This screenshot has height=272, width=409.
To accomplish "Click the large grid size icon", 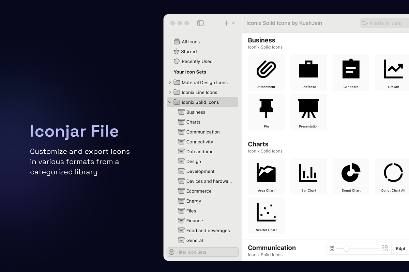I will (384, 249).
